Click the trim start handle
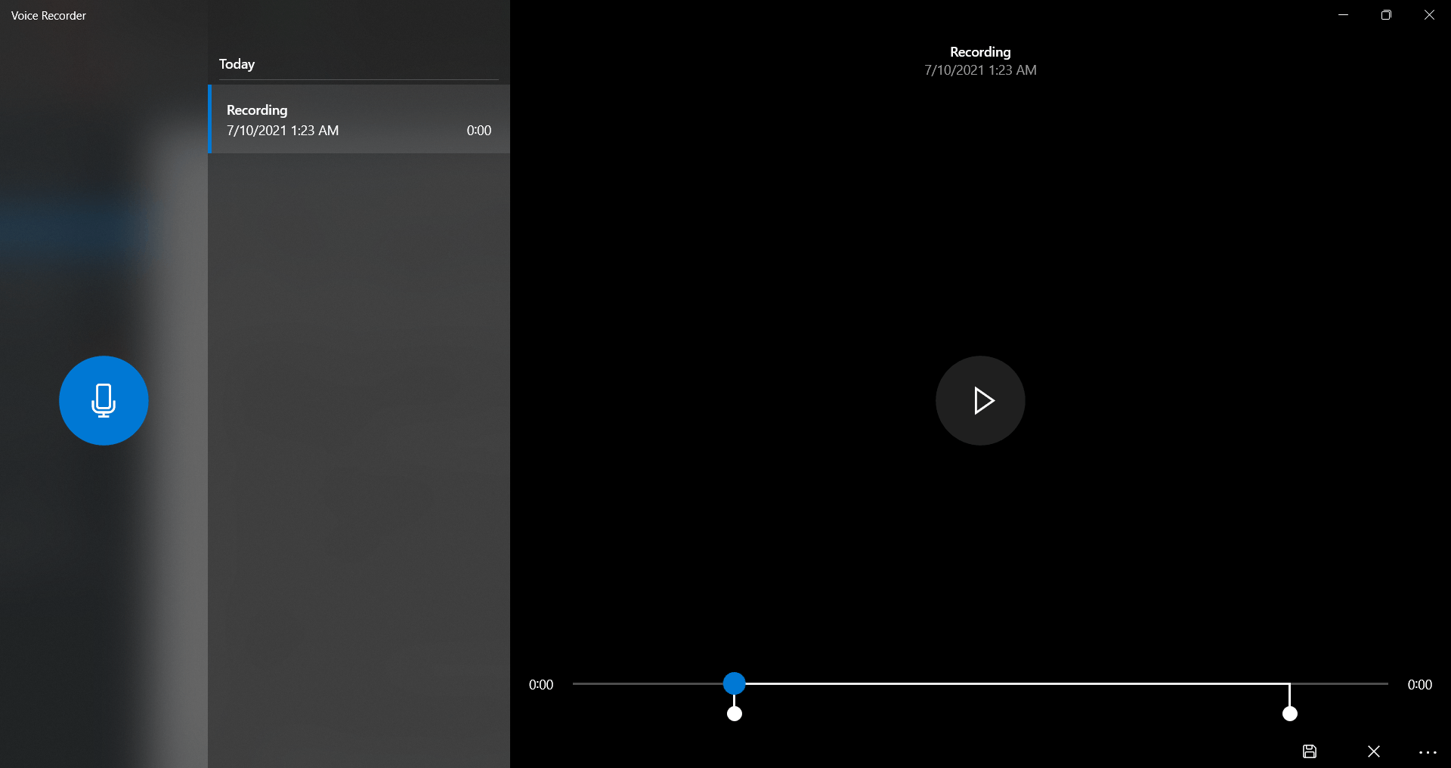Screen dimensions: 1451x768 734,714
